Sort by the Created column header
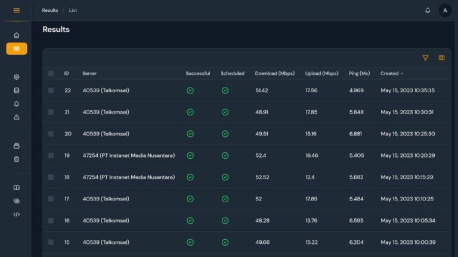The image size is (458, 257). [391, 74]
